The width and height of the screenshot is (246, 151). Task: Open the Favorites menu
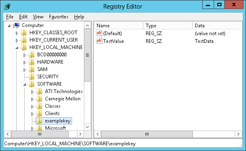(x=59, y=17)
